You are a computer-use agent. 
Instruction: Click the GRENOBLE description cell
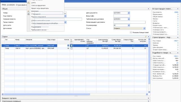(36, 48)
